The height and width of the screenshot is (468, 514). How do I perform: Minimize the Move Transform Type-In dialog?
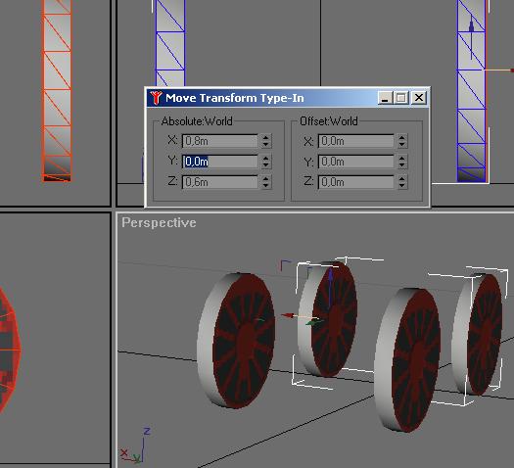click(x=385, y=98)
